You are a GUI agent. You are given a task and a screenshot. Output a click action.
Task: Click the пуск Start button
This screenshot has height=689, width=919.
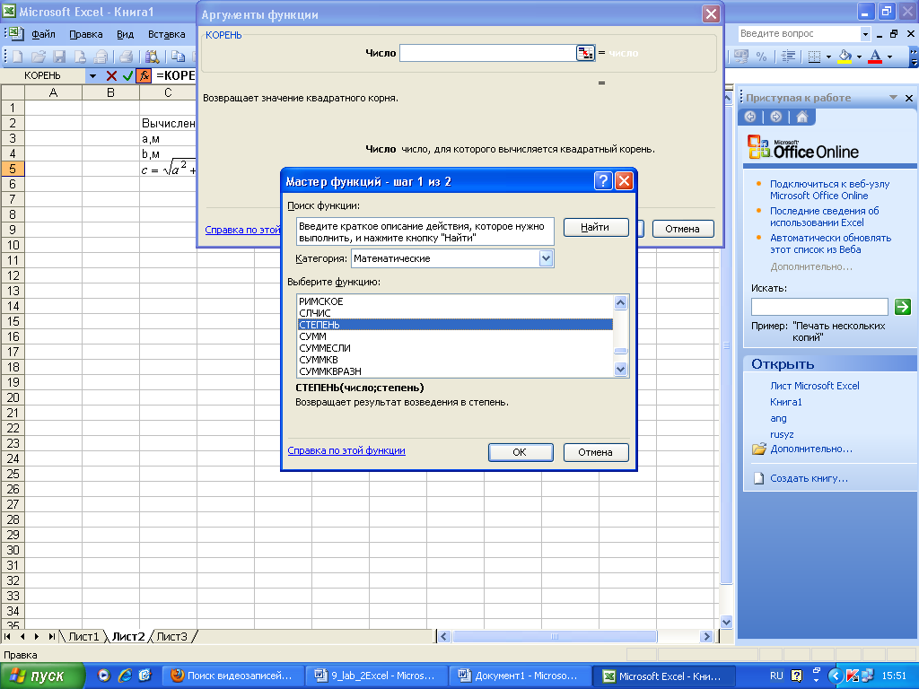[x=42, y=676]
